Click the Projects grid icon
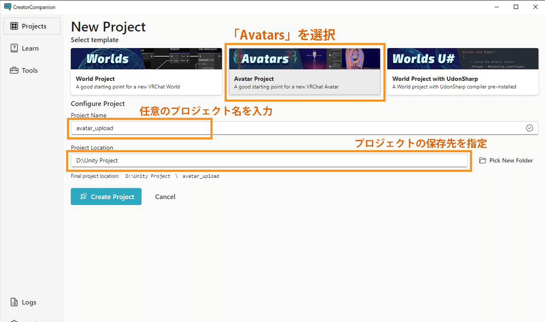545x322 pixels. click(14, 26)
